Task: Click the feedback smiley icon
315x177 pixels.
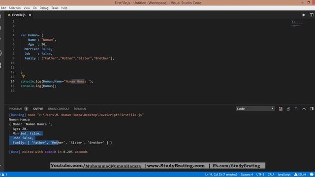Action: (312, 175)
